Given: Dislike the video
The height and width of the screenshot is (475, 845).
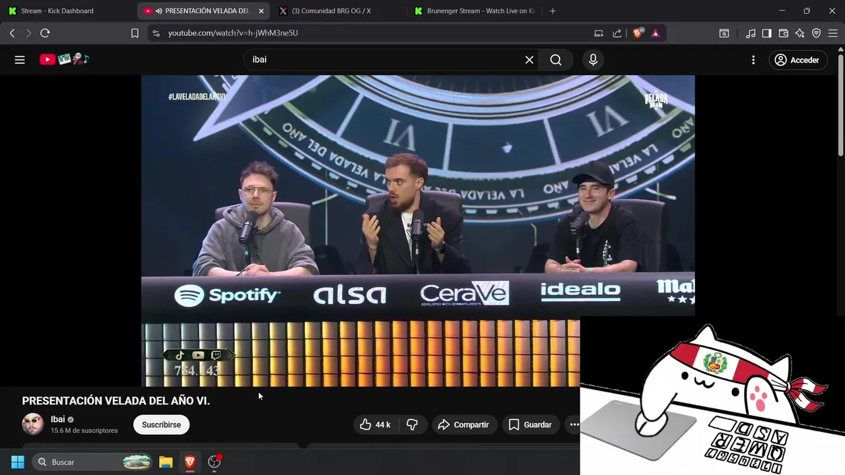Looking at the screenshot, I should click(x=412, y=425).
